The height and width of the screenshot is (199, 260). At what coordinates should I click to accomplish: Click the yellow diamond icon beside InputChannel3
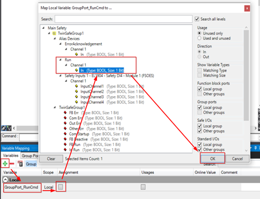77,97
